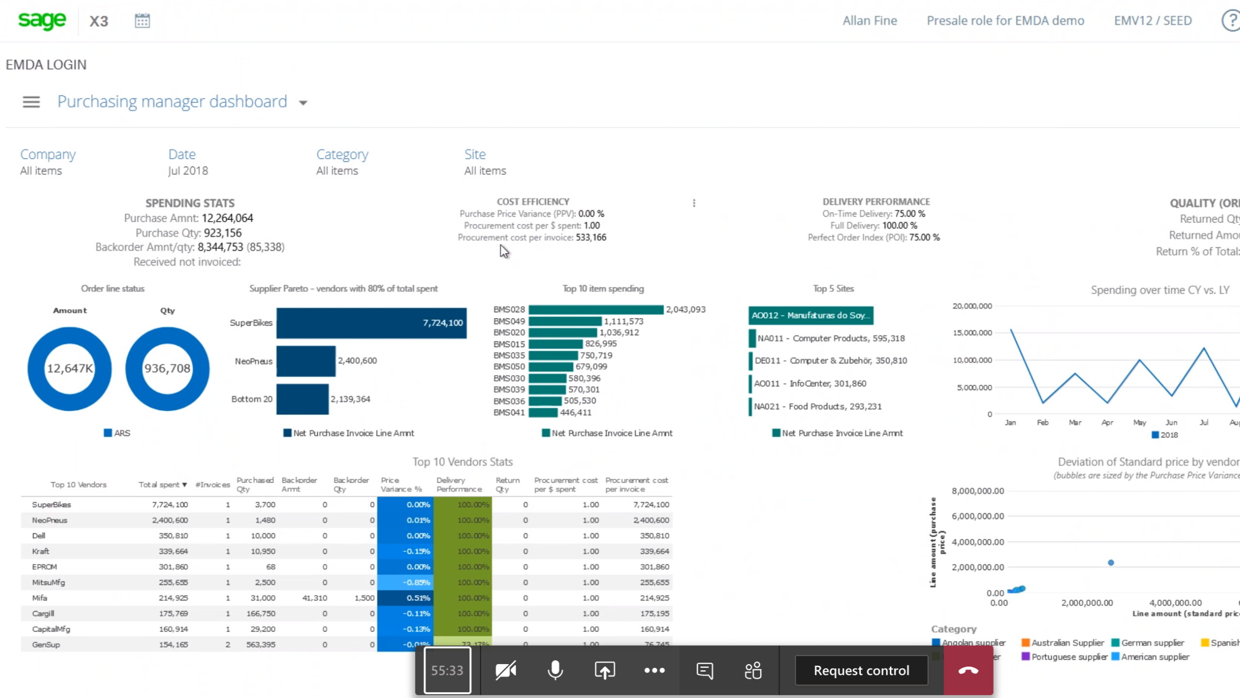1240x698 pixels.
Task: Open the Purchasing manager dashboard title
Action: (x=172, y=101)
